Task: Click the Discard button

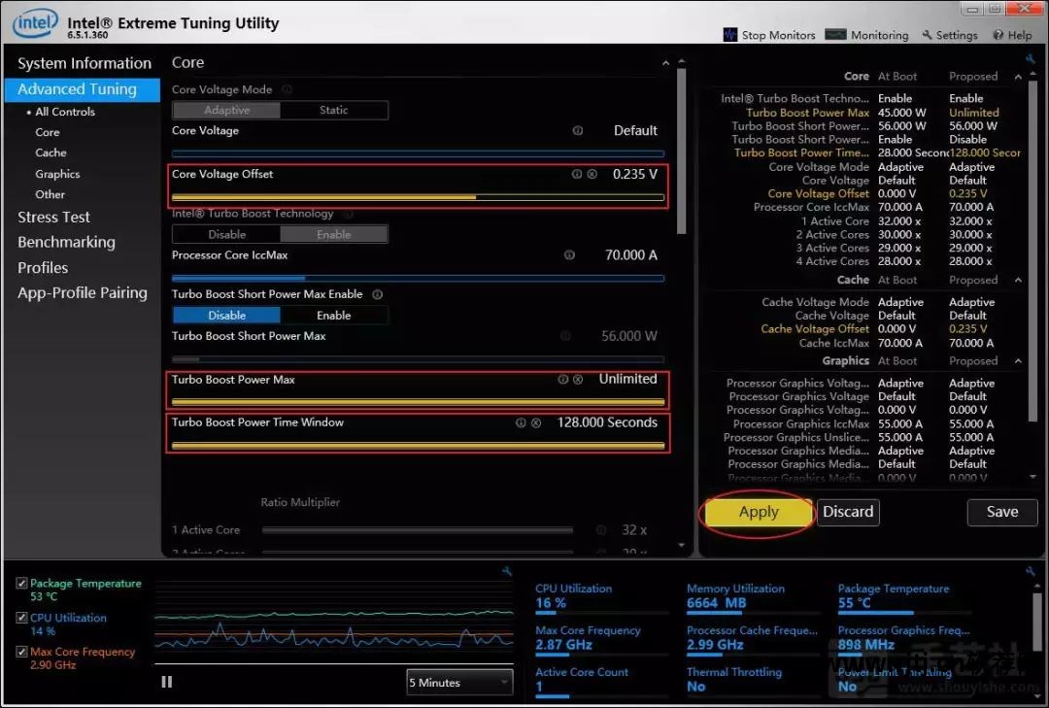Action: pos(848,512)
